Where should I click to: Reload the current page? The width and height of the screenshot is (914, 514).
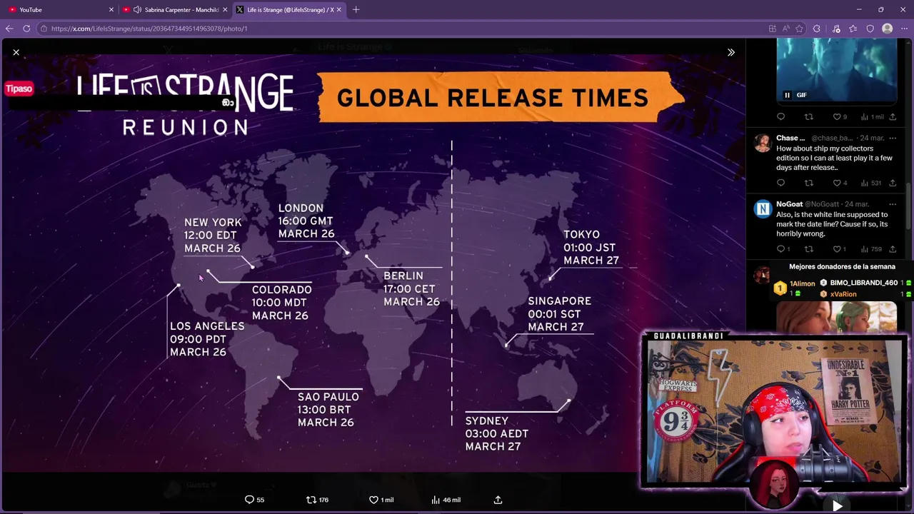[26, 29]
